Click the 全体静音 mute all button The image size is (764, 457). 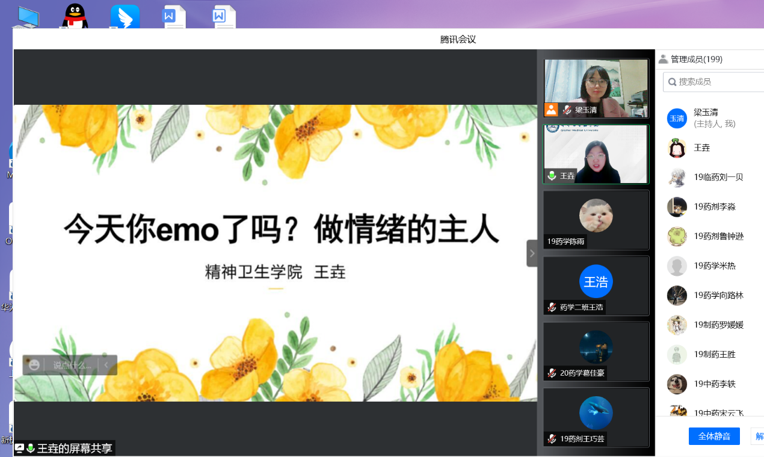point(713,436)
